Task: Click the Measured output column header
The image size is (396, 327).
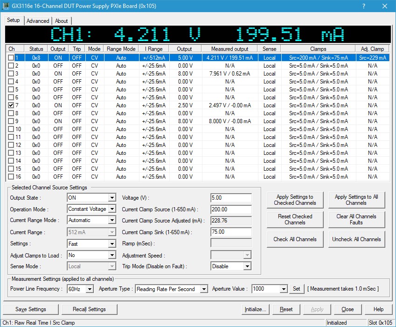Action: 229,49
